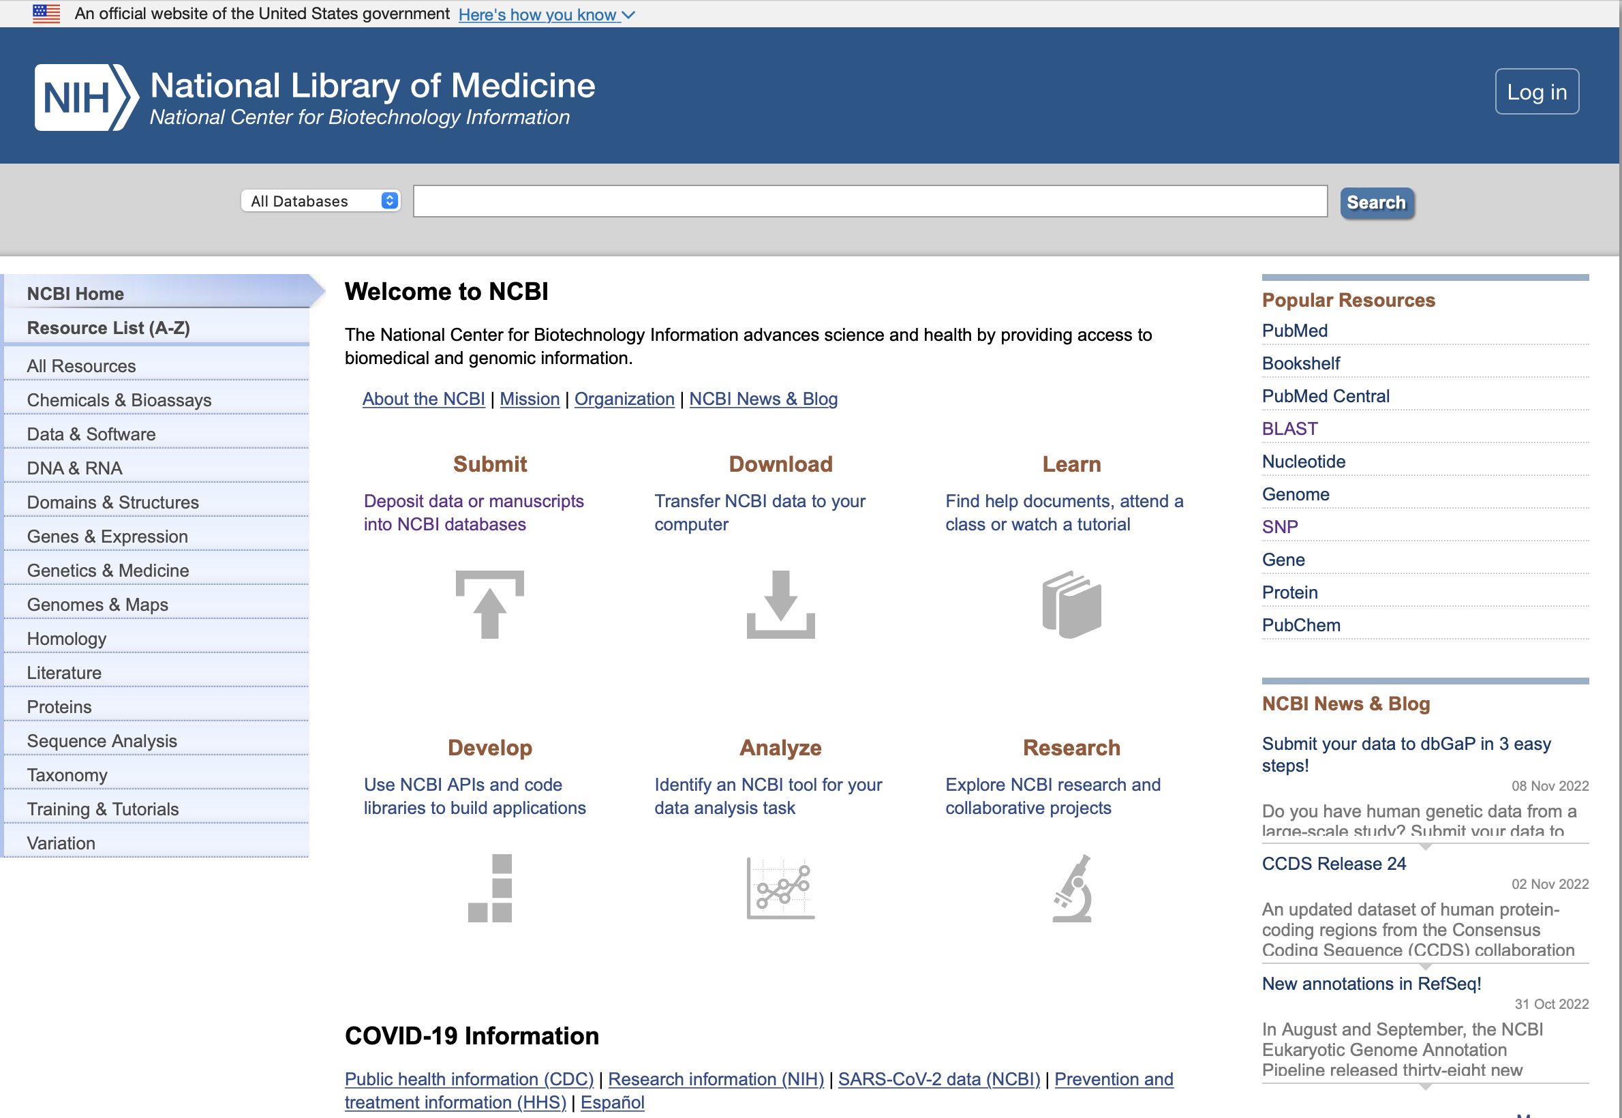
Task: Open SARS-CoV-2 data (NCBI) link
Action: [938, 1078]
